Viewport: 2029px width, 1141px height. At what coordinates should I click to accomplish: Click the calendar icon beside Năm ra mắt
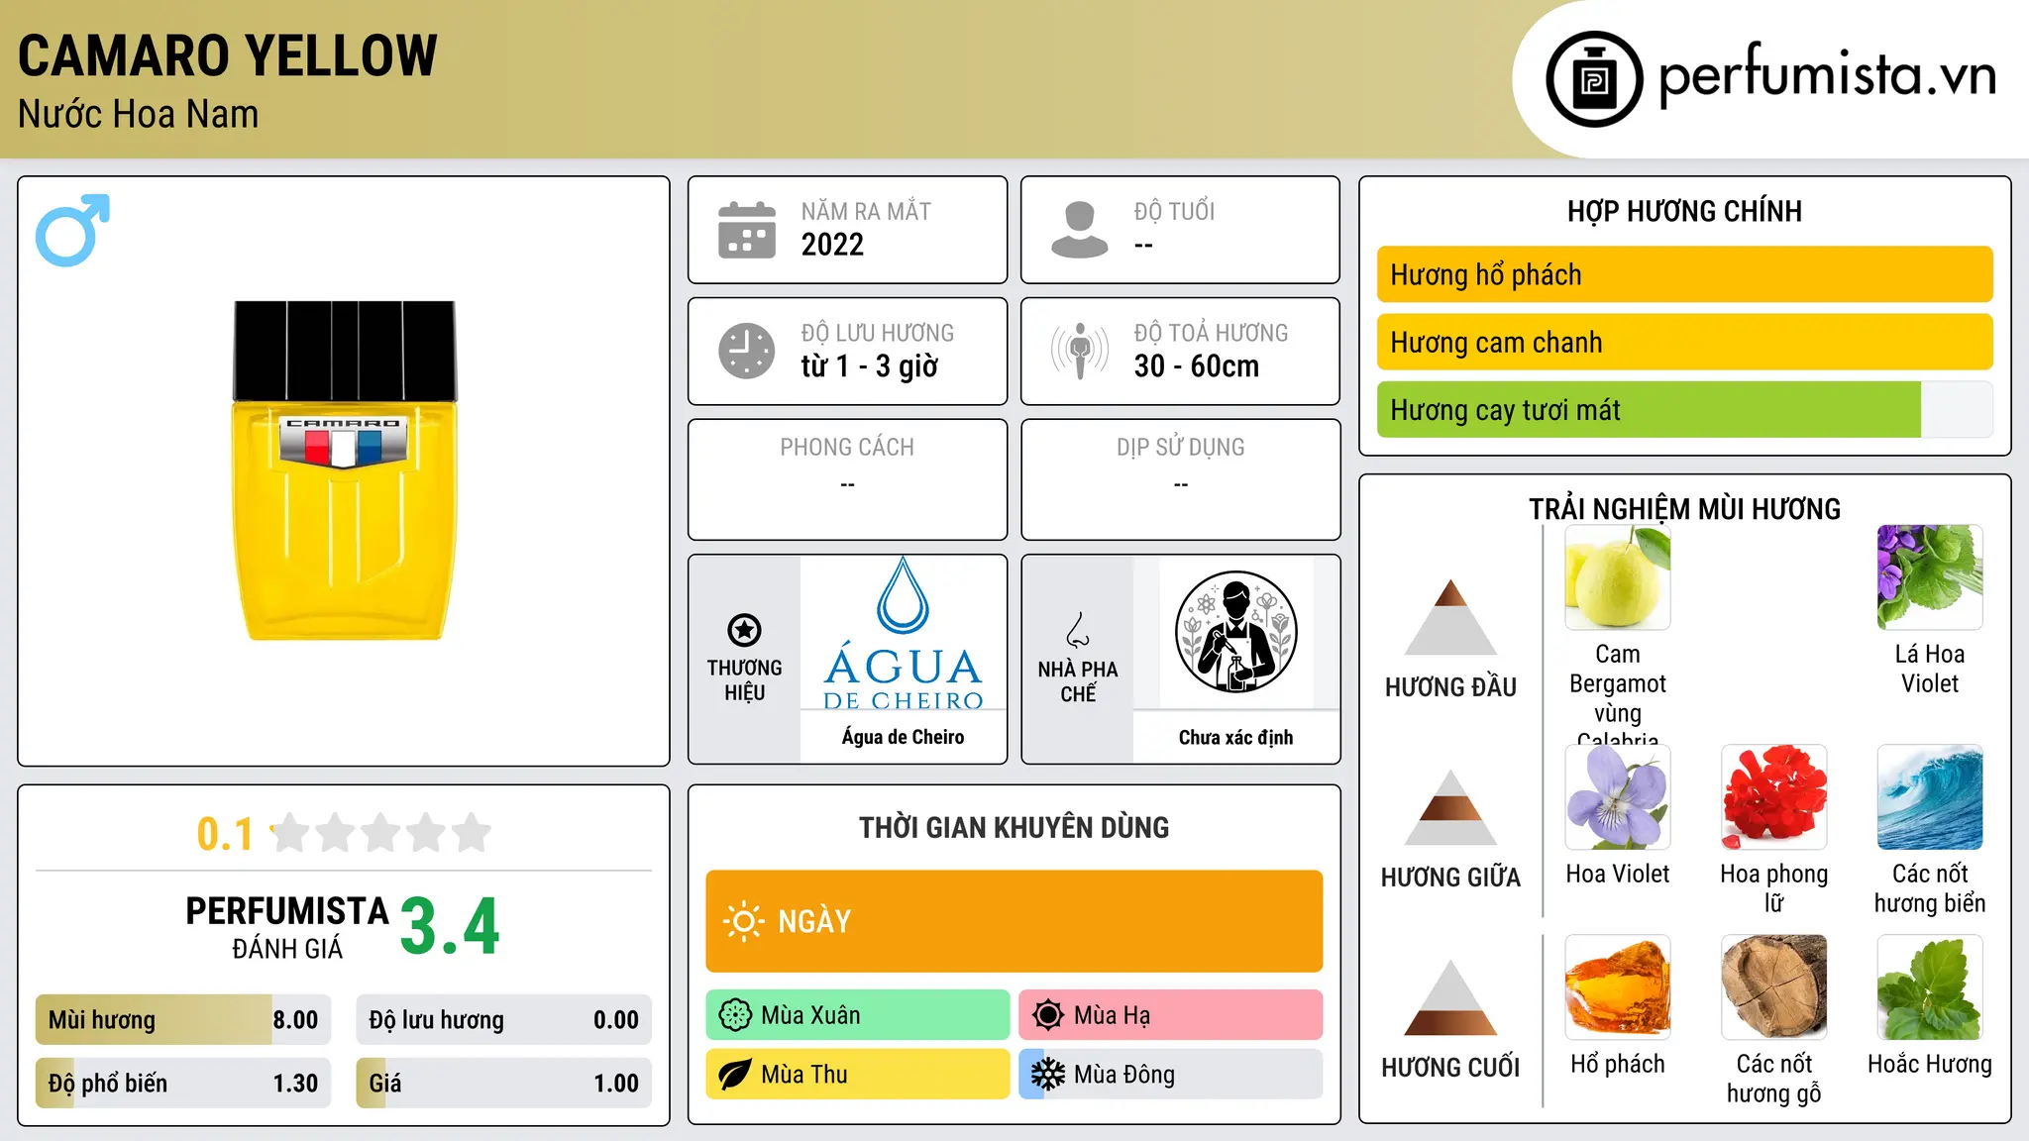pos(747,230)
